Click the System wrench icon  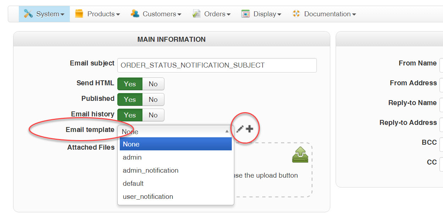28,14
